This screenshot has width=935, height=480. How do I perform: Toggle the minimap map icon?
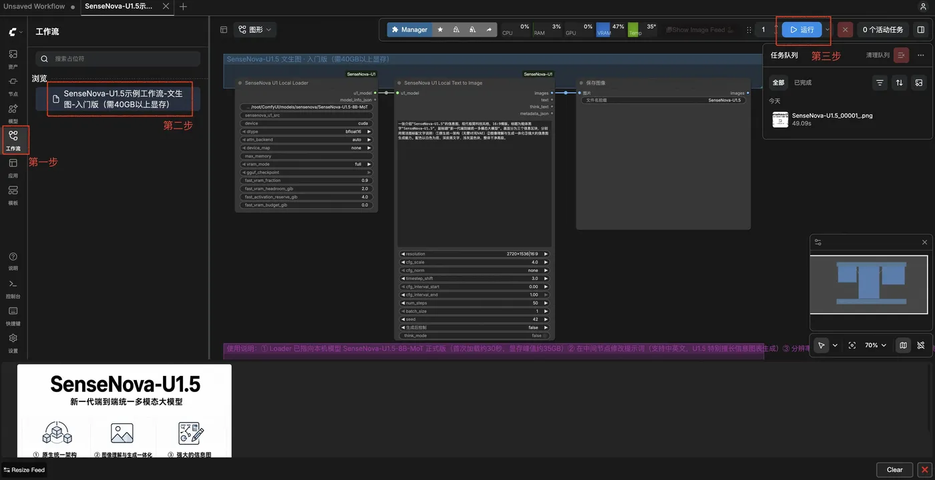pos(903,345)
